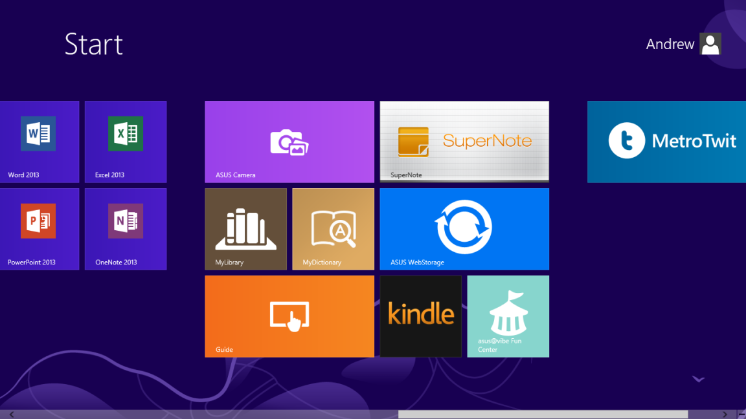Launch MyDictionary

(x=333, y=229)
